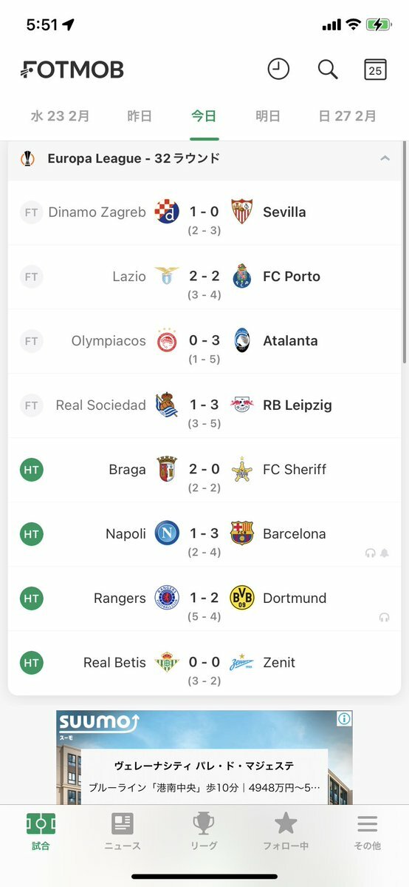This screenshot has height=887, width=409.
Task: Open Dinamo Zagreb vs Sevilla match
Action: point(205,213)
